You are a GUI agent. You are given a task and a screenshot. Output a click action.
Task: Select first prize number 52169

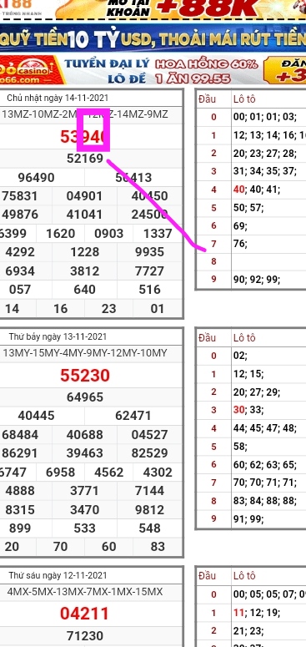point(85,159)
